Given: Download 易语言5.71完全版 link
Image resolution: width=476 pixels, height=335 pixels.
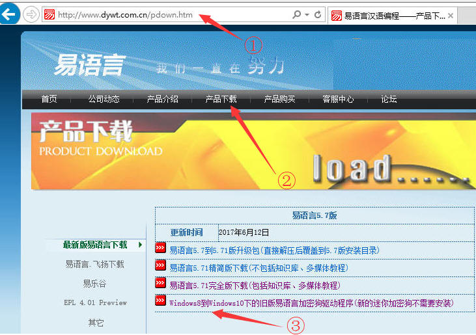Looking at the screenshot, I should 255,286.
